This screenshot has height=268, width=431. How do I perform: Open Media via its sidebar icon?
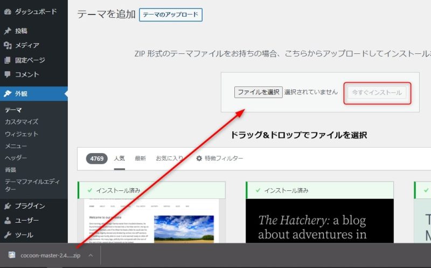(8, 46)
